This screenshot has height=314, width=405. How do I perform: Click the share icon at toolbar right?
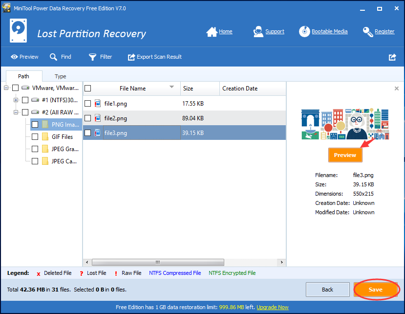pos(392,57)
